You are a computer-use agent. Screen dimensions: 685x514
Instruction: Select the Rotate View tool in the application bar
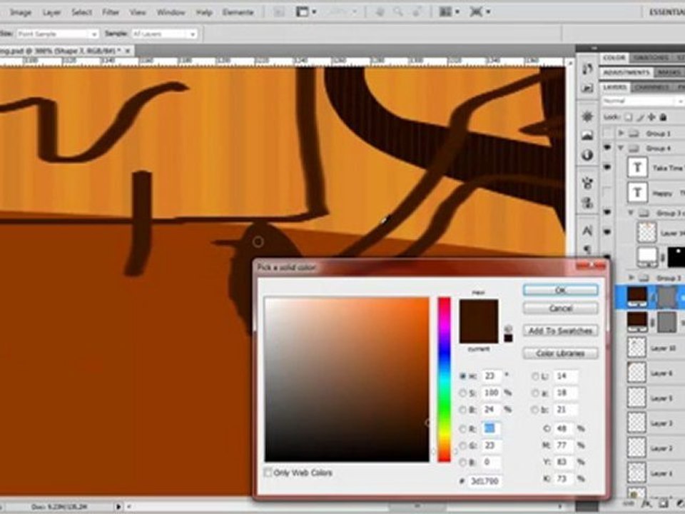pyautogui.click(x=417, y=12)
